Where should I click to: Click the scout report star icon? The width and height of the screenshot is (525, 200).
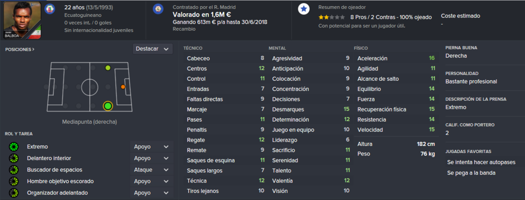tap(304, 9)
